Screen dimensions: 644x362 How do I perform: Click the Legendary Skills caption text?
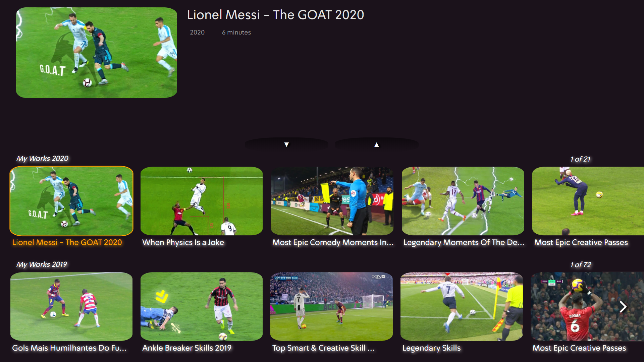[x=431, y=348]
